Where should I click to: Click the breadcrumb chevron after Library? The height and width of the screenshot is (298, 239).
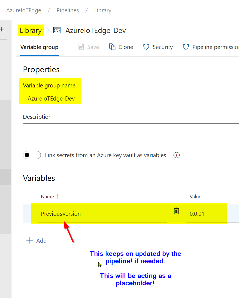47,30
